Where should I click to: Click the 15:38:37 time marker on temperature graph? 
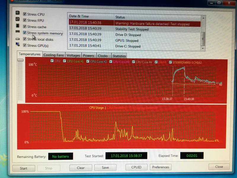(x=167, y=99)
